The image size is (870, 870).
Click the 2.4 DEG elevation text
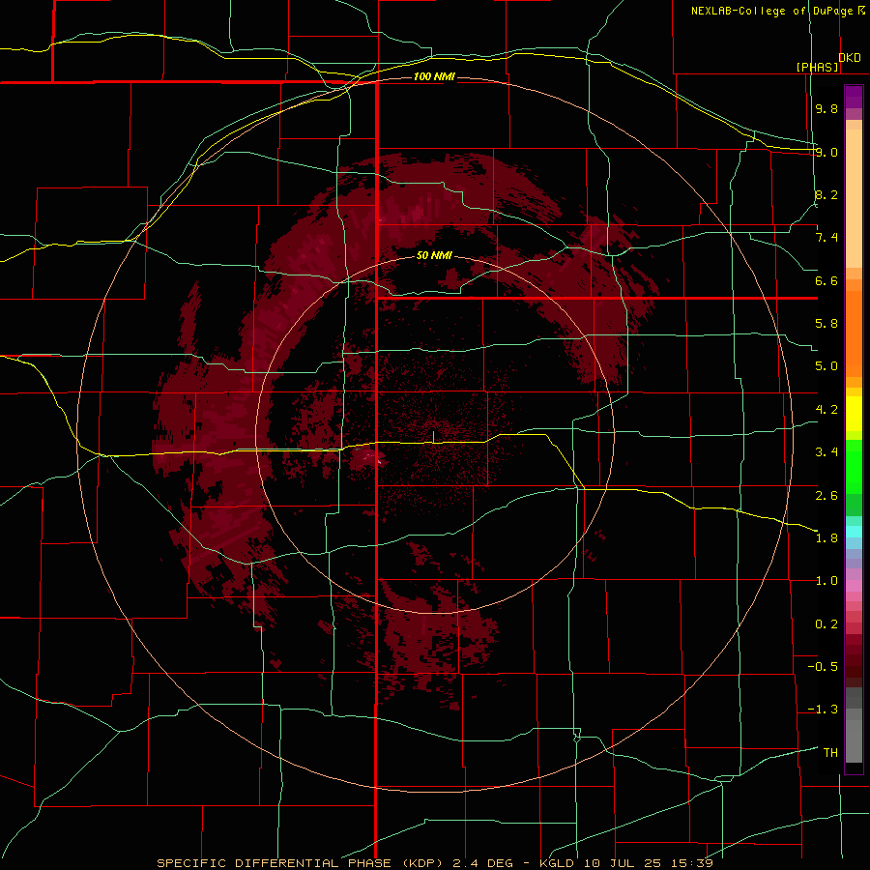click(x=483, y=863)
